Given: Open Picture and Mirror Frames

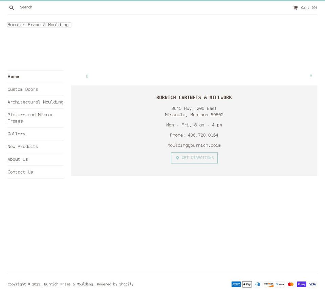Looking at the screenshot, I should click(30, 118).
